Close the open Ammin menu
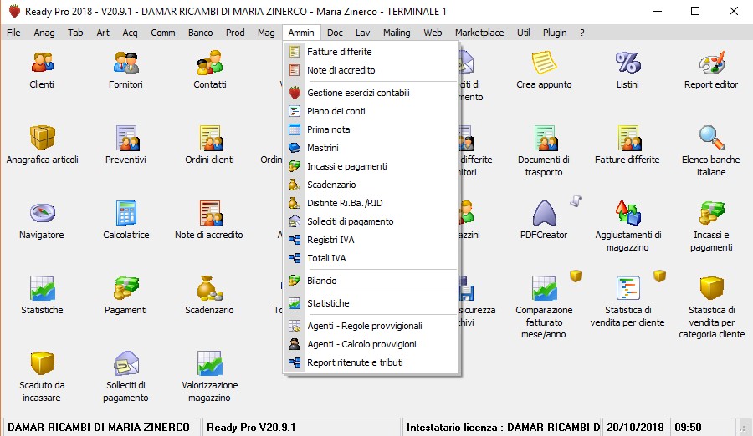 [x=301, y=33]
